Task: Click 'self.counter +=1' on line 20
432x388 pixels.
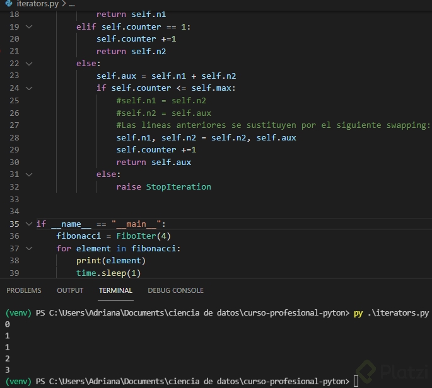Action: point(136,39)
